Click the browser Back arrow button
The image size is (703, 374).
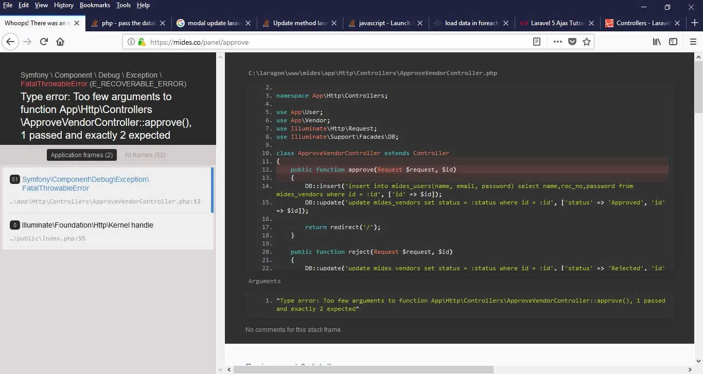pyautogui.click(x=10, y=42)
